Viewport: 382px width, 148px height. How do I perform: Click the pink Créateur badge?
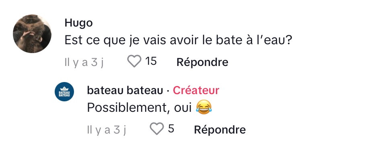point(196,90)
